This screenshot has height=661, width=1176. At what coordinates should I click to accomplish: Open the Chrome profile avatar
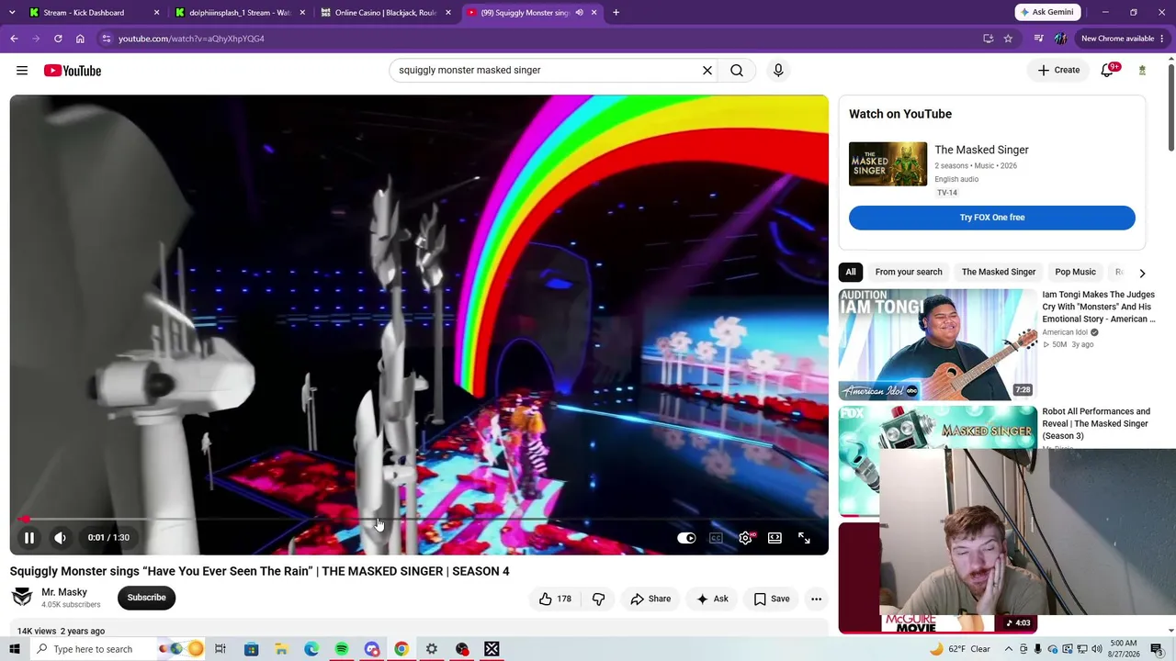pyautogui.click(x=1060, y=39)
